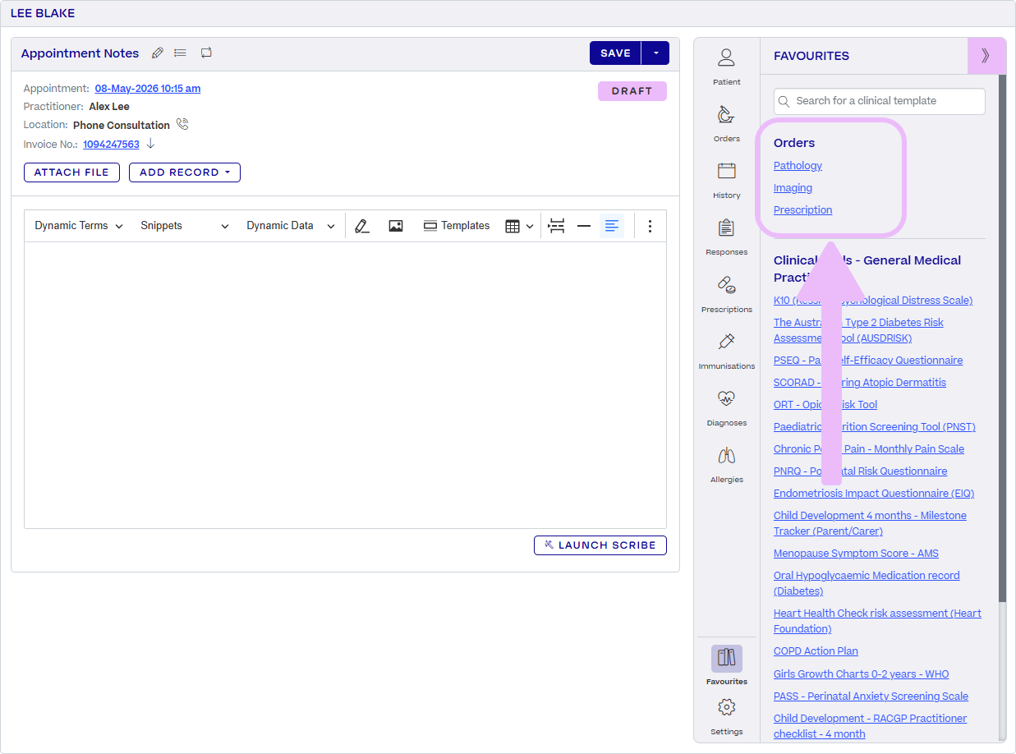Open Chronic Pain Monthly Pain Scale link

(869, 449)
